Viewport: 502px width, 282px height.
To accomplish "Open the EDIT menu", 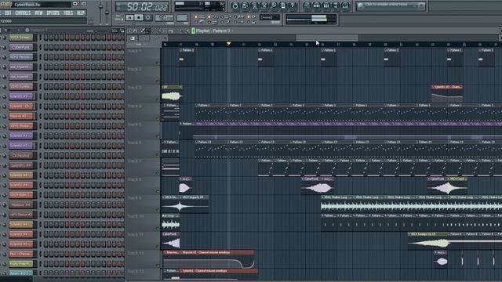I will [8, 13].
